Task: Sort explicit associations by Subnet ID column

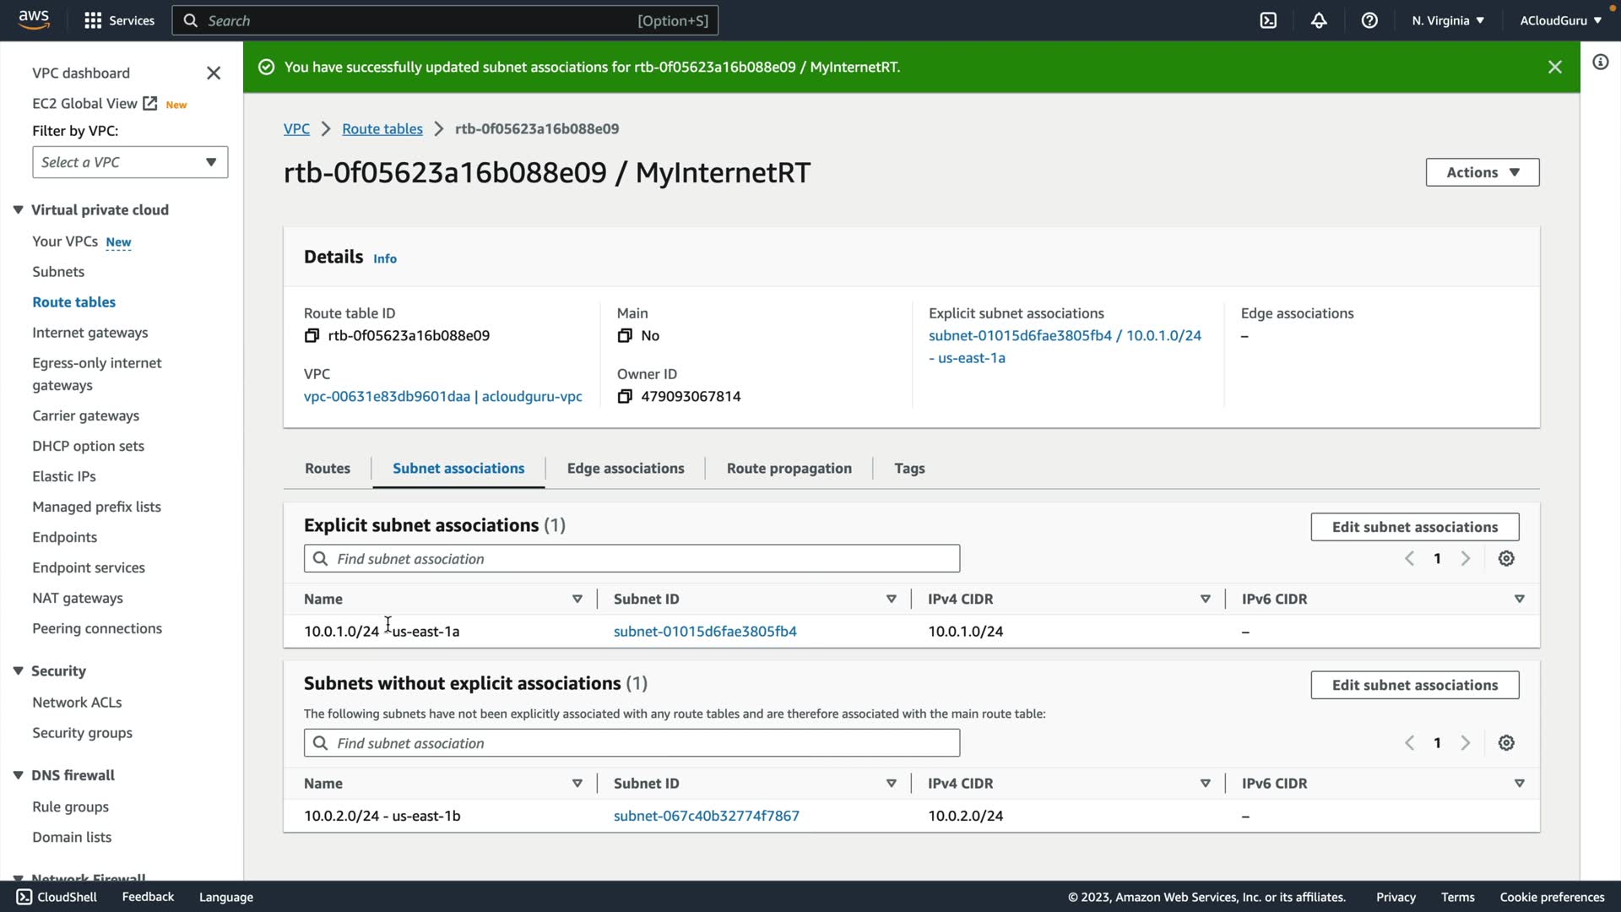Action: 891,600
